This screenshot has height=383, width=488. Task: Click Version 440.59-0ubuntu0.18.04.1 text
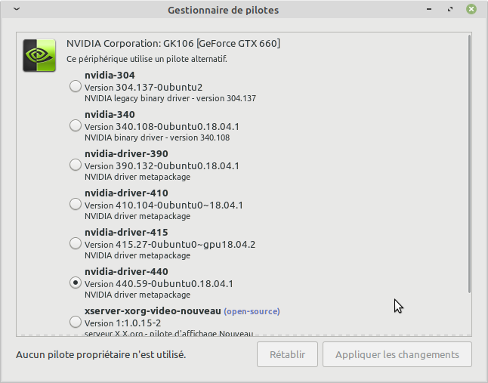pos(159,284)
